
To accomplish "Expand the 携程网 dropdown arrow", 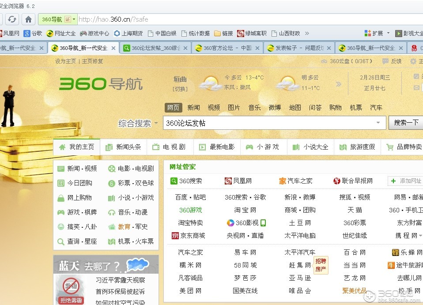I will click(x=420, y=236).
